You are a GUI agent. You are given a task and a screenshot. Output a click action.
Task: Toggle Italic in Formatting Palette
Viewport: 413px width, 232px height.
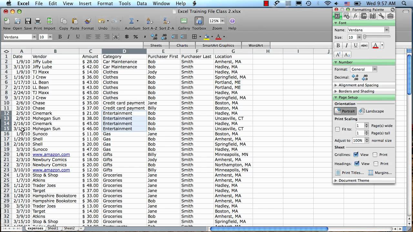pyautogui.click(x=347, y=45)
